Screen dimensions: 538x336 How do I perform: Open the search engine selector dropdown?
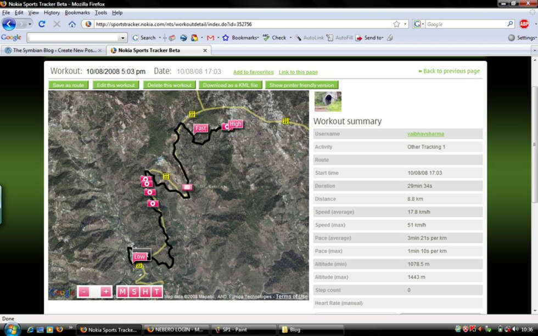418,24
